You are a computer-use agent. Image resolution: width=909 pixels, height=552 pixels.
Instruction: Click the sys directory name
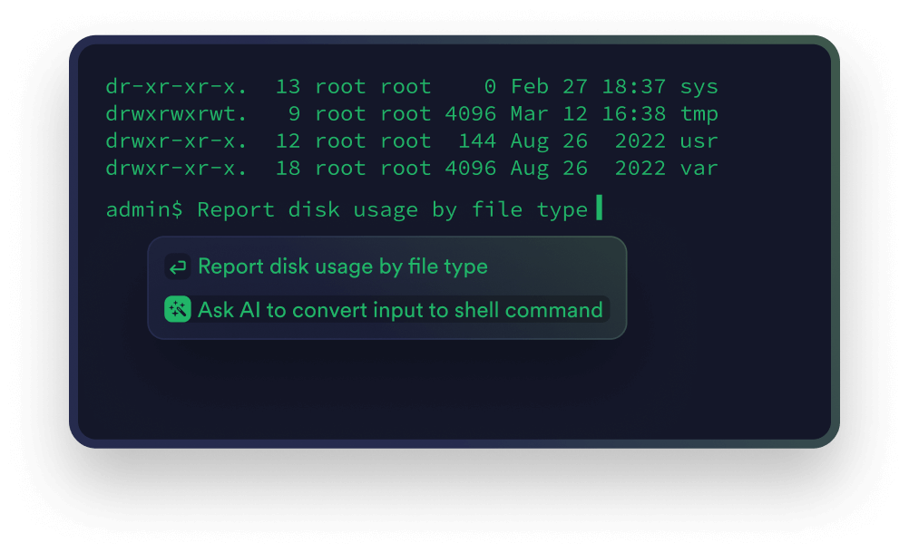click(699, 87)
